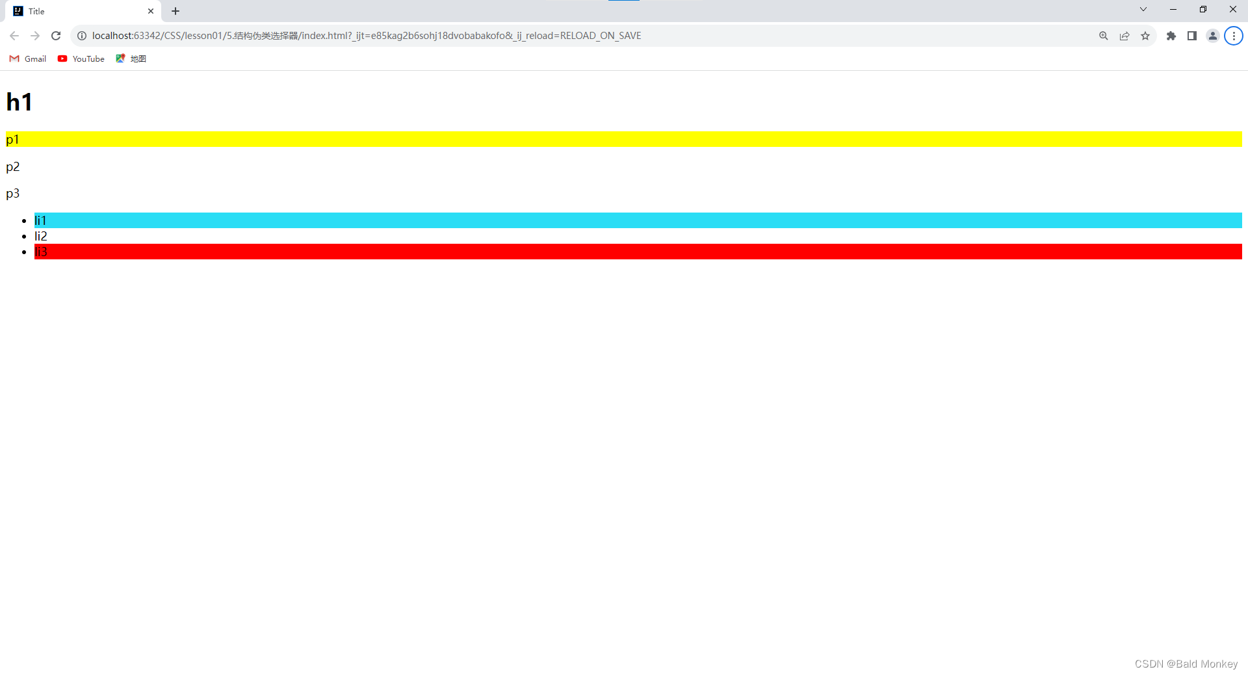Close the Title tab
The width and height of the screenshot is (1248, 676).
(151, 11)
